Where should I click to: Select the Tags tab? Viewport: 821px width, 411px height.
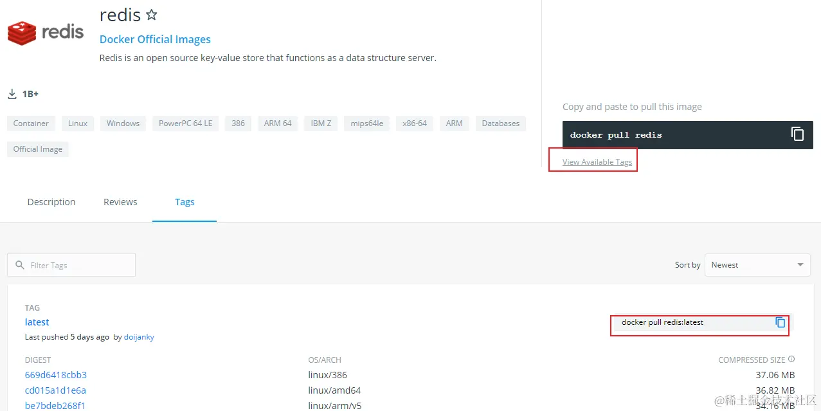(185, 202)
